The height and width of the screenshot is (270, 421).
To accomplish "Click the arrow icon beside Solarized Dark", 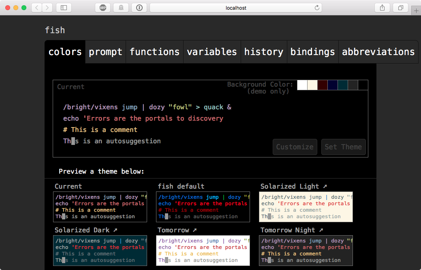I will pyautogui.click(x=114, y=230).
